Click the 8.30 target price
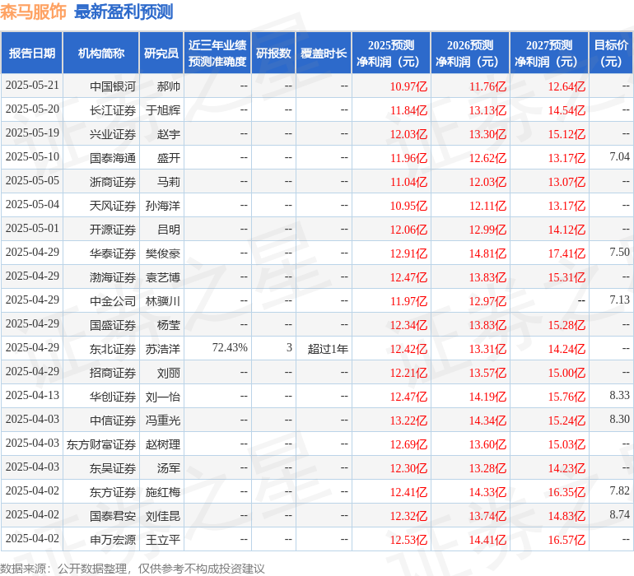This screenshot has width=634, height=576. pyautogui.click(x=619, y=419)
